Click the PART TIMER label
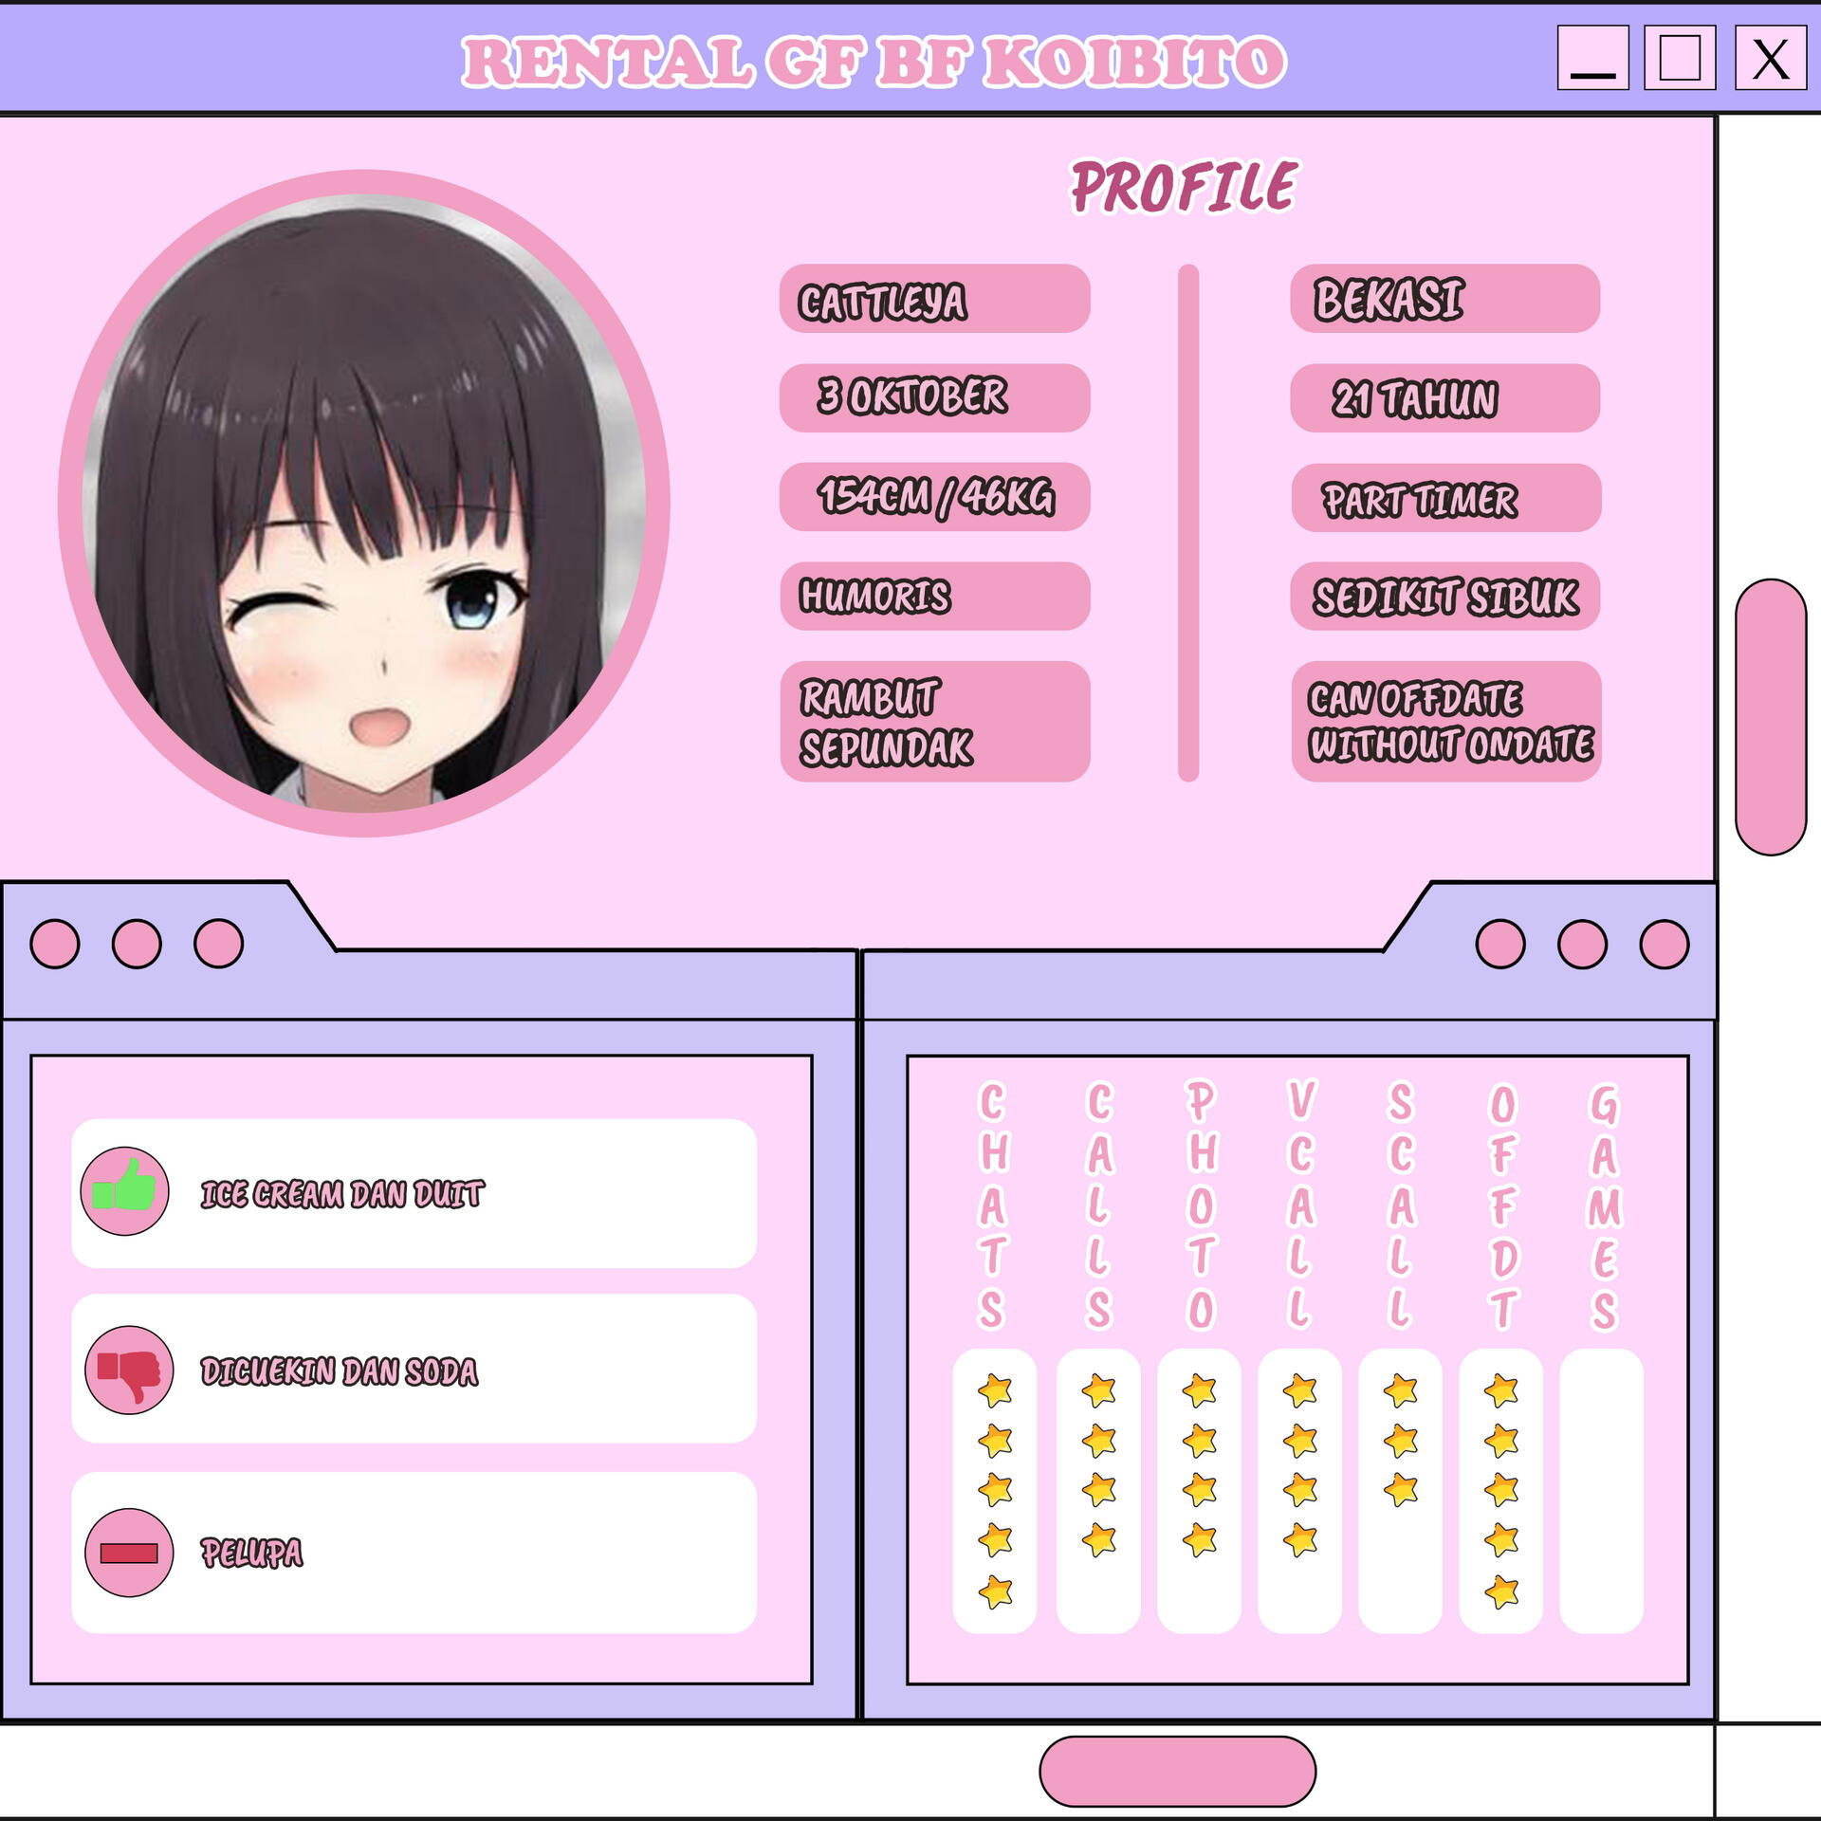Screen dimensions: 1821x1821 click(x=1419, y=499)
